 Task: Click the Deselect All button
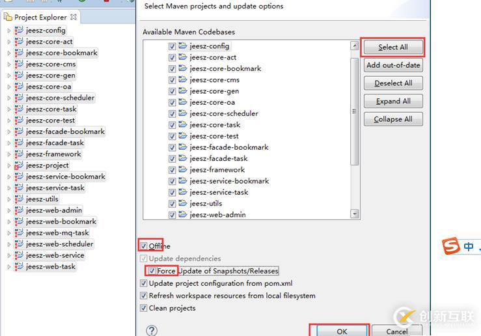[x=393, y=83]
